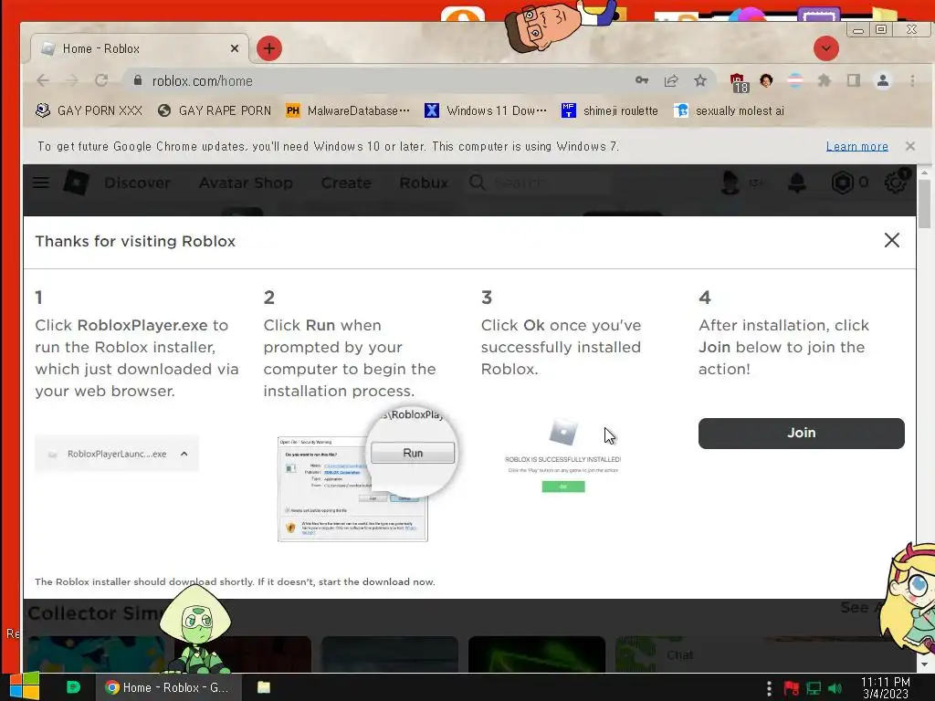Click the share page icon

point(671,80)
